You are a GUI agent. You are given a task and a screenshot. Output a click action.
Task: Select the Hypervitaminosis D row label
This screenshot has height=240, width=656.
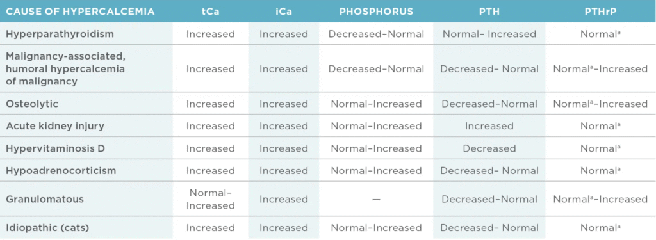coord(54,148)
